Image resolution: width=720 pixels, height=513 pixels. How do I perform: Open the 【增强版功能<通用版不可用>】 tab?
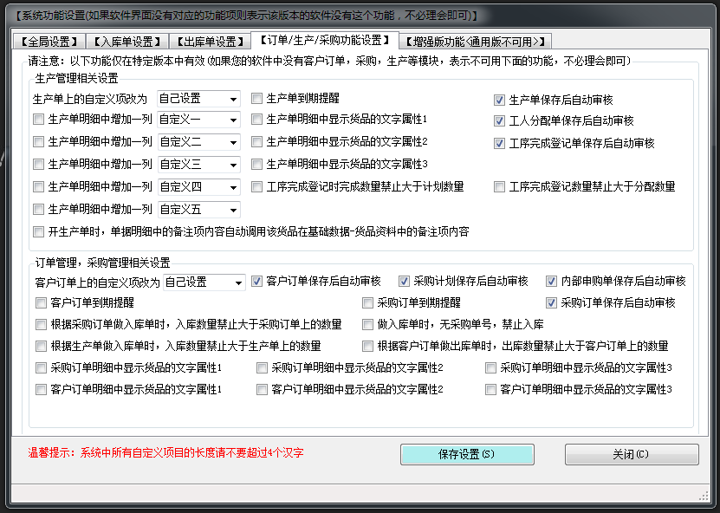pos(476,42)
